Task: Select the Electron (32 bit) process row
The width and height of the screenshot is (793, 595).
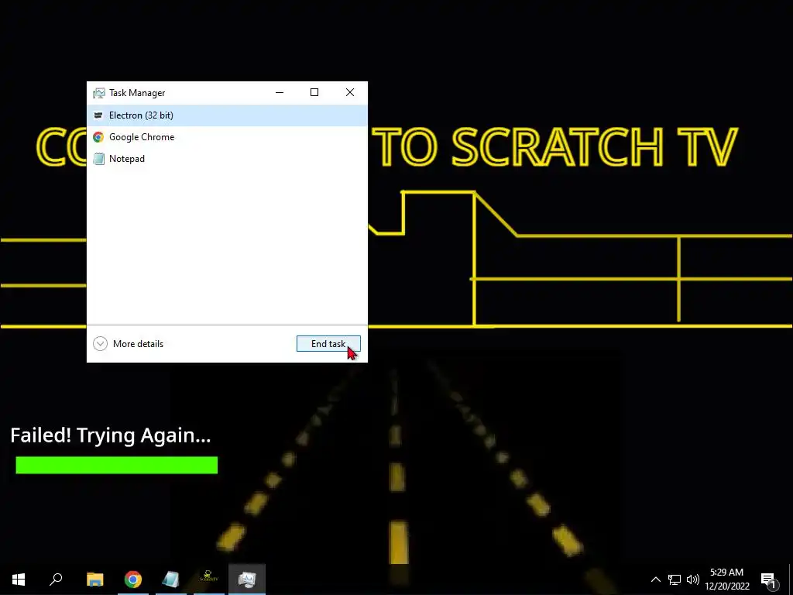Action: pyautogui.click(x=227, y=115)
